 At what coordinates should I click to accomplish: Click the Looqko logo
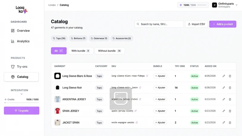coord(21,10)
